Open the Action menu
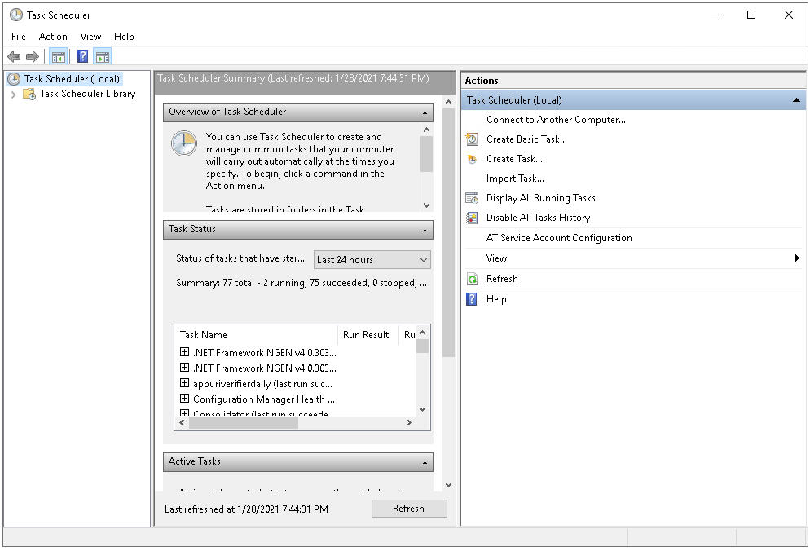 click(52, 37)
